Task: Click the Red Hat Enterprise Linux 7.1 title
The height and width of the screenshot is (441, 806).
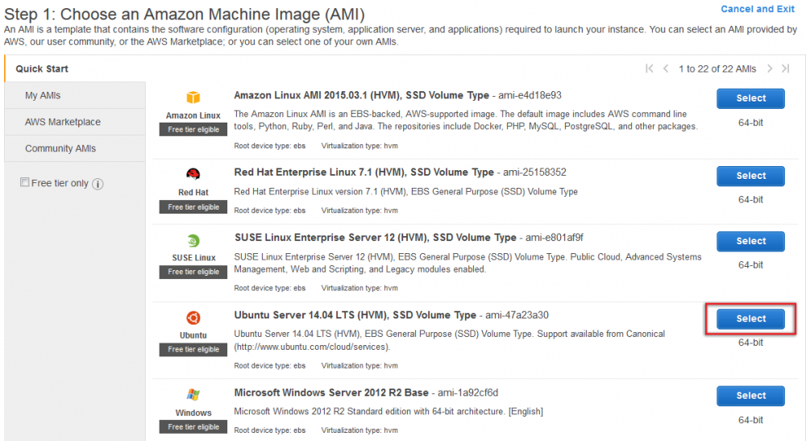Action: pos(364,173)
